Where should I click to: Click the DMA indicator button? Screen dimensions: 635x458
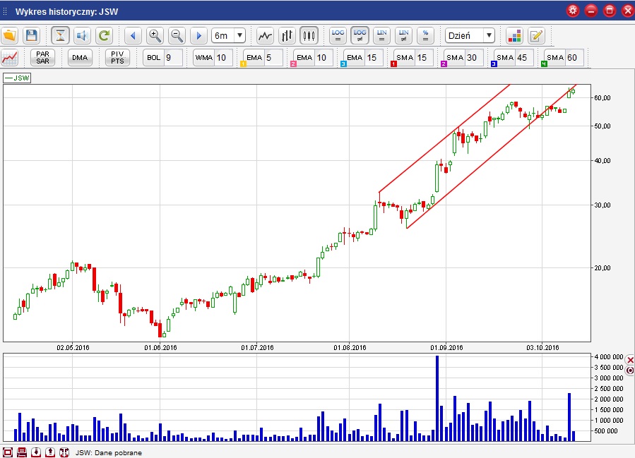[x=80, y=58]
